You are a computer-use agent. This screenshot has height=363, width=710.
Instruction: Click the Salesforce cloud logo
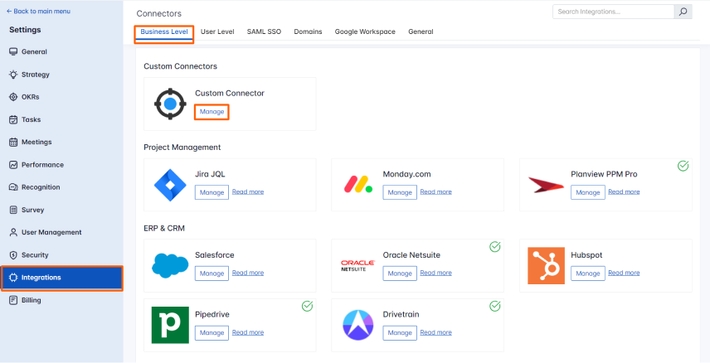point(170,266)
